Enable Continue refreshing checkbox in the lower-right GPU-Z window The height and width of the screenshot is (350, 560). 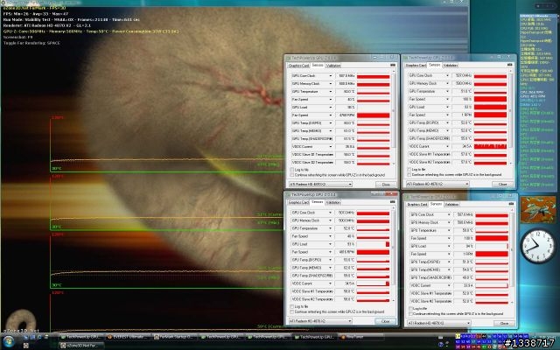pyautogui.click(x=410, y=313)
